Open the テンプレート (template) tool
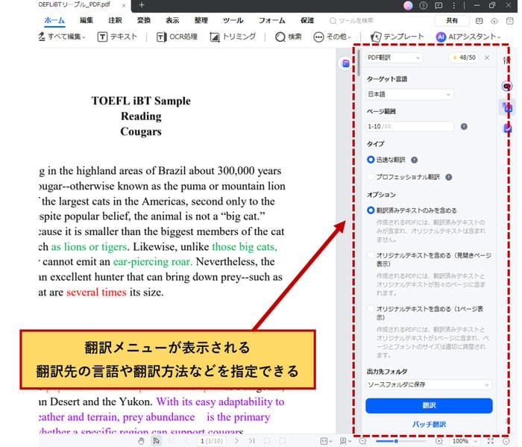Viewport: 522px width, 447px height. [397, 37]
